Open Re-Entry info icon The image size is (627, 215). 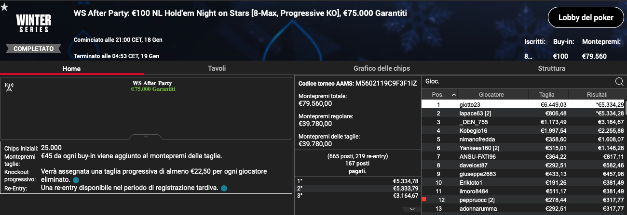click(224, 188)
